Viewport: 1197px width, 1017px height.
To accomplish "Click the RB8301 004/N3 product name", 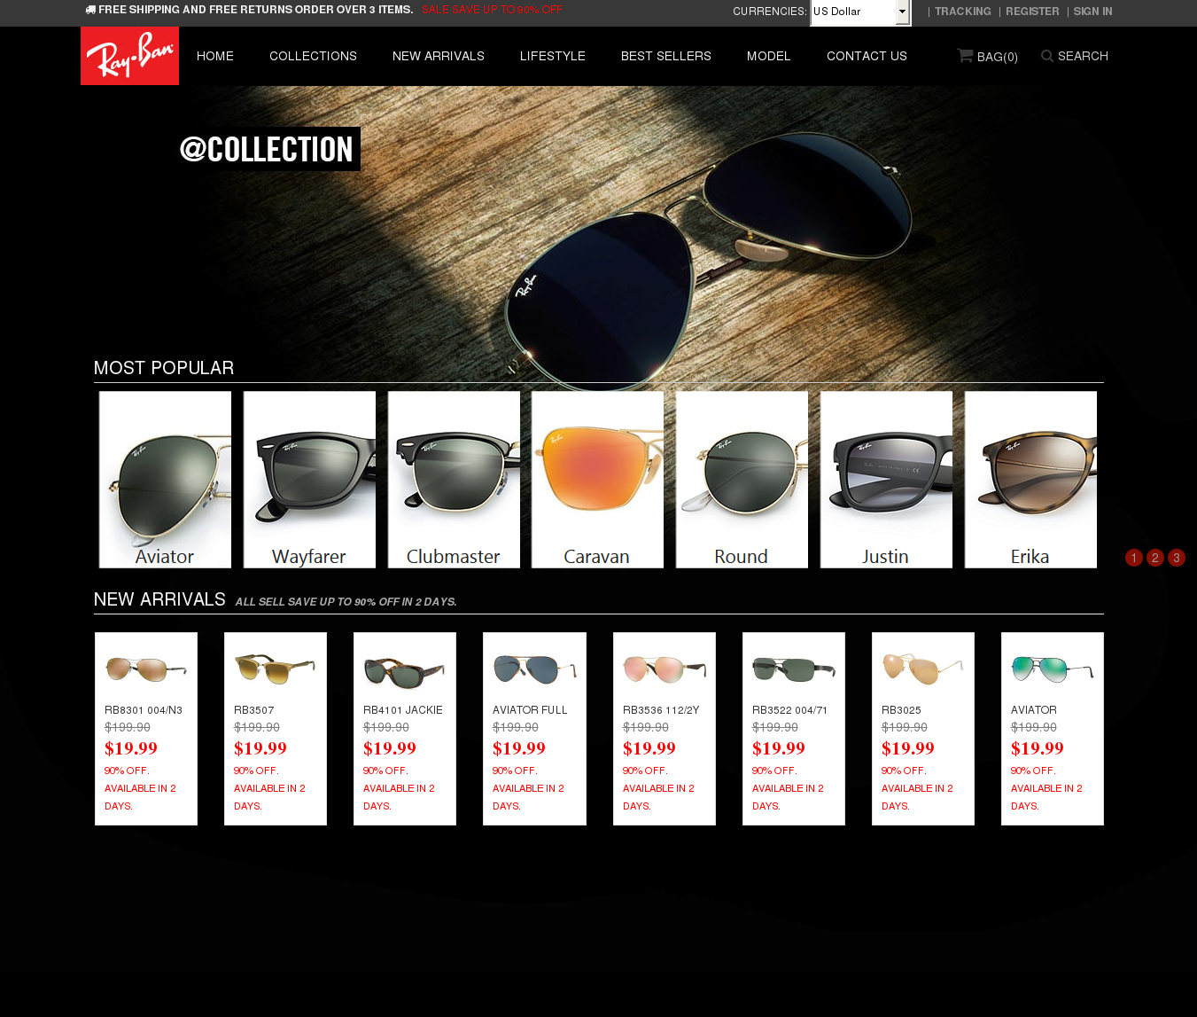I will [144, 710].
